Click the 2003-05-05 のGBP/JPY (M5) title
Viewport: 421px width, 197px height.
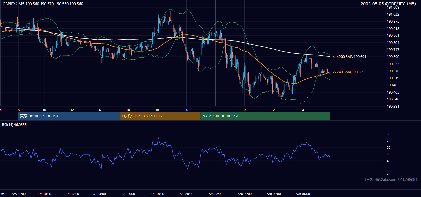pos(389,4)
